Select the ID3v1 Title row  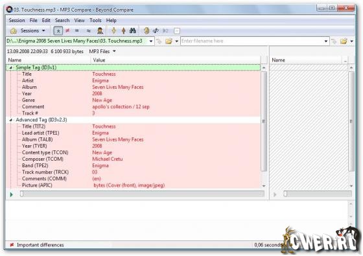[133, 74]
